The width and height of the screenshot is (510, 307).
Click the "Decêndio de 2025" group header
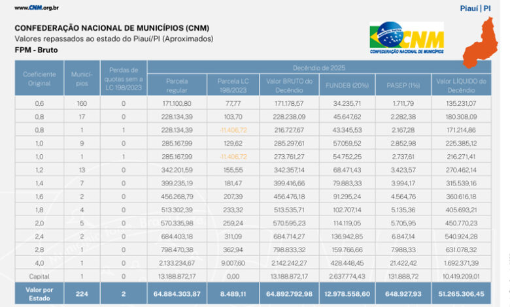(x=319, y=67)
